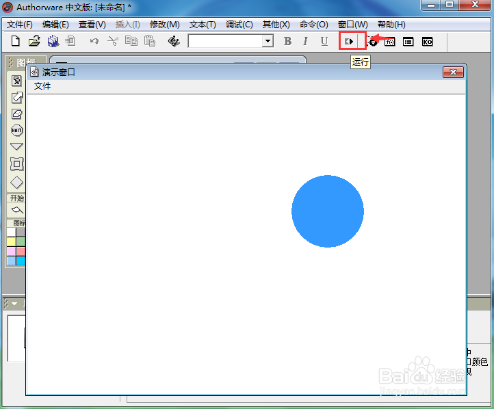Minimize the Authorware main window

[431, 5]
